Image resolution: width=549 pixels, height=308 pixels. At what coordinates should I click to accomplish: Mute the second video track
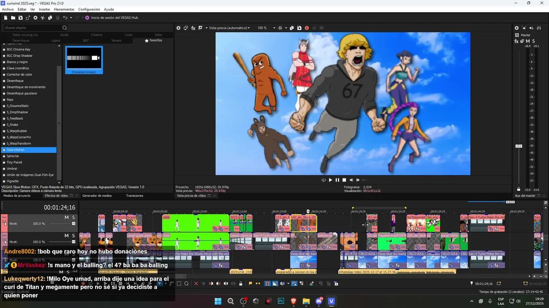tap(66, 236)
